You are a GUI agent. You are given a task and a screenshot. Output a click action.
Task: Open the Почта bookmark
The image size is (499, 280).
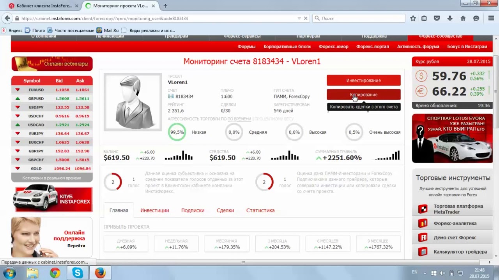35,30
